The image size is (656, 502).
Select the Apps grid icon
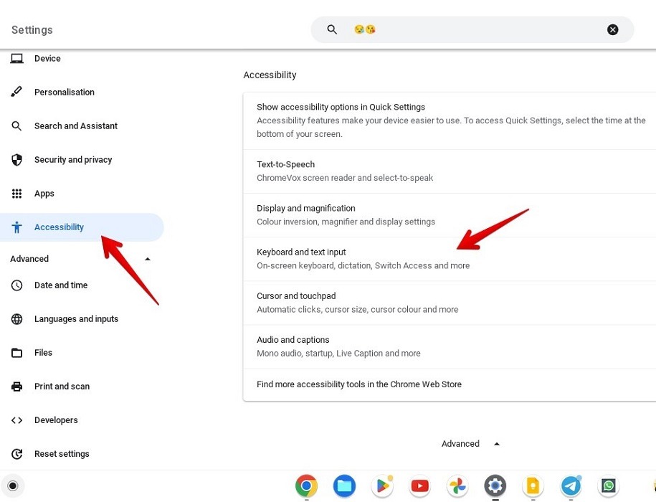(x=16, y=193)
